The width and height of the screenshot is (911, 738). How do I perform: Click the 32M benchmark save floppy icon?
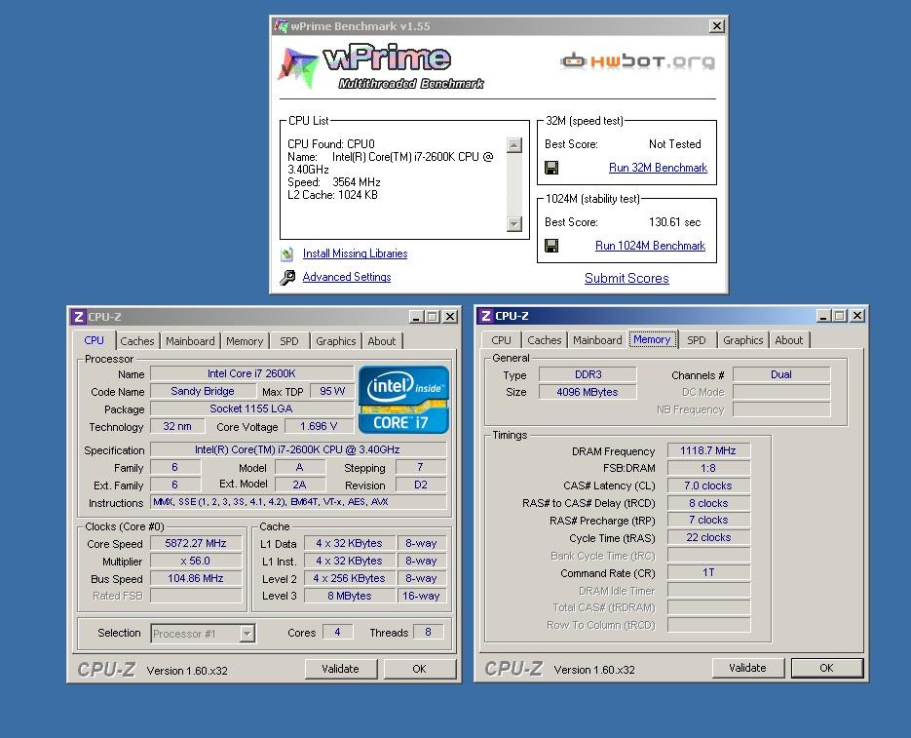pos(551,168)
